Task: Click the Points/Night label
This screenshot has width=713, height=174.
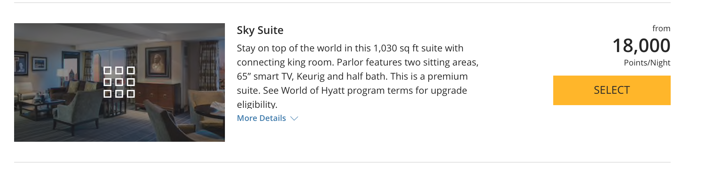Action: pos(647,63)
